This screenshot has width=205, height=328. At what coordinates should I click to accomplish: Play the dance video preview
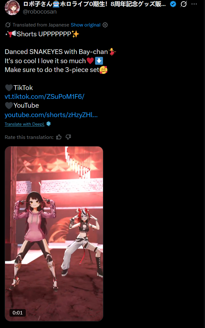[54, 234]
